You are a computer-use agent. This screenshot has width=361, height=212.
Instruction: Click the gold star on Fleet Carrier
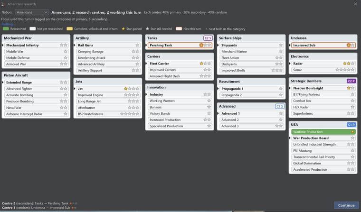click(201, 64)
